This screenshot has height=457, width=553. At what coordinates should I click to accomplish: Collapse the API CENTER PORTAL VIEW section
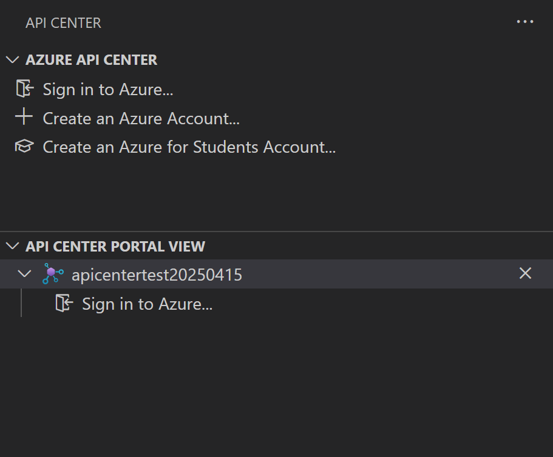(x=11, y=246)
